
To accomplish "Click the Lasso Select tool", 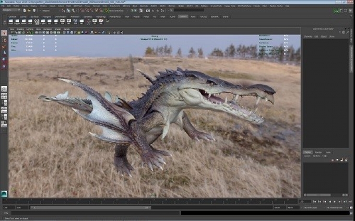I will [x=4, y=40].
